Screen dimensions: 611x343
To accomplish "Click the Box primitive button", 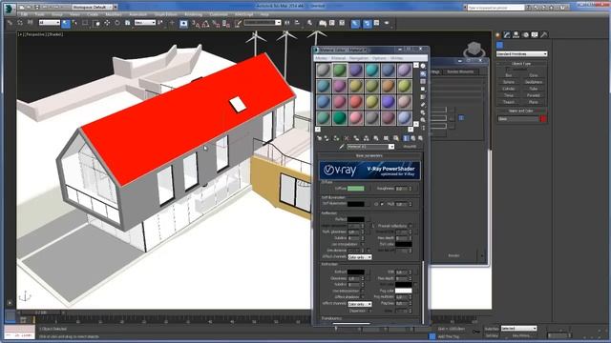I will click(509, 75).
